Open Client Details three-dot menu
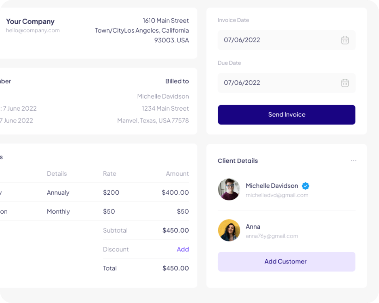 [x=354, y=161]
